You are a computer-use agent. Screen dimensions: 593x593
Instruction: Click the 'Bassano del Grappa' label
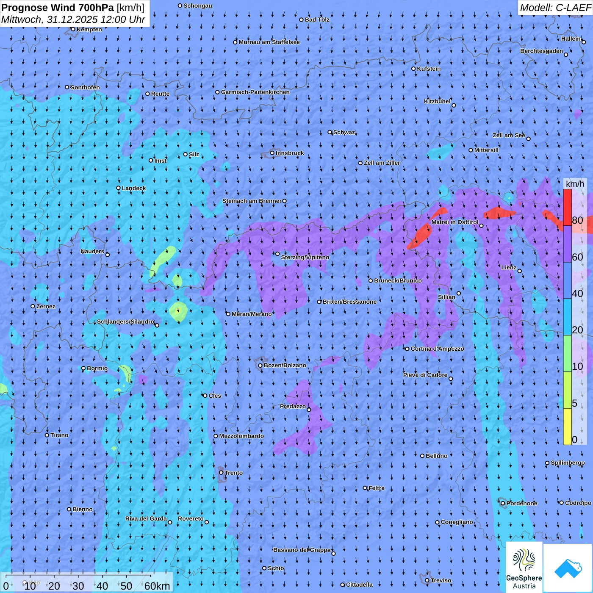(302, 550)
